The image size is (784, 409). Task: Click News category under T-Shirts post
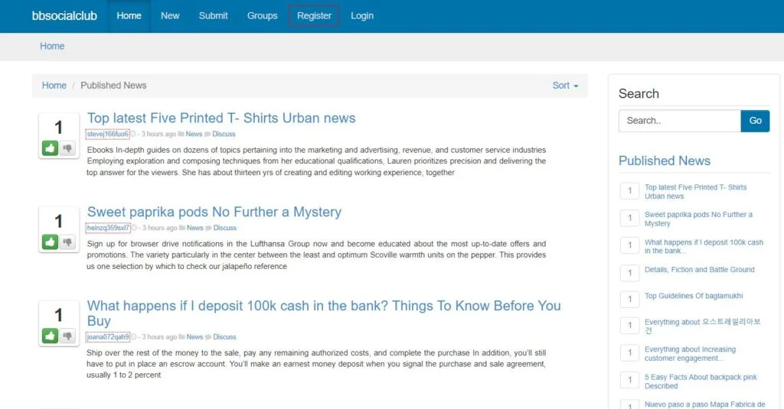(x=194, y=134)
